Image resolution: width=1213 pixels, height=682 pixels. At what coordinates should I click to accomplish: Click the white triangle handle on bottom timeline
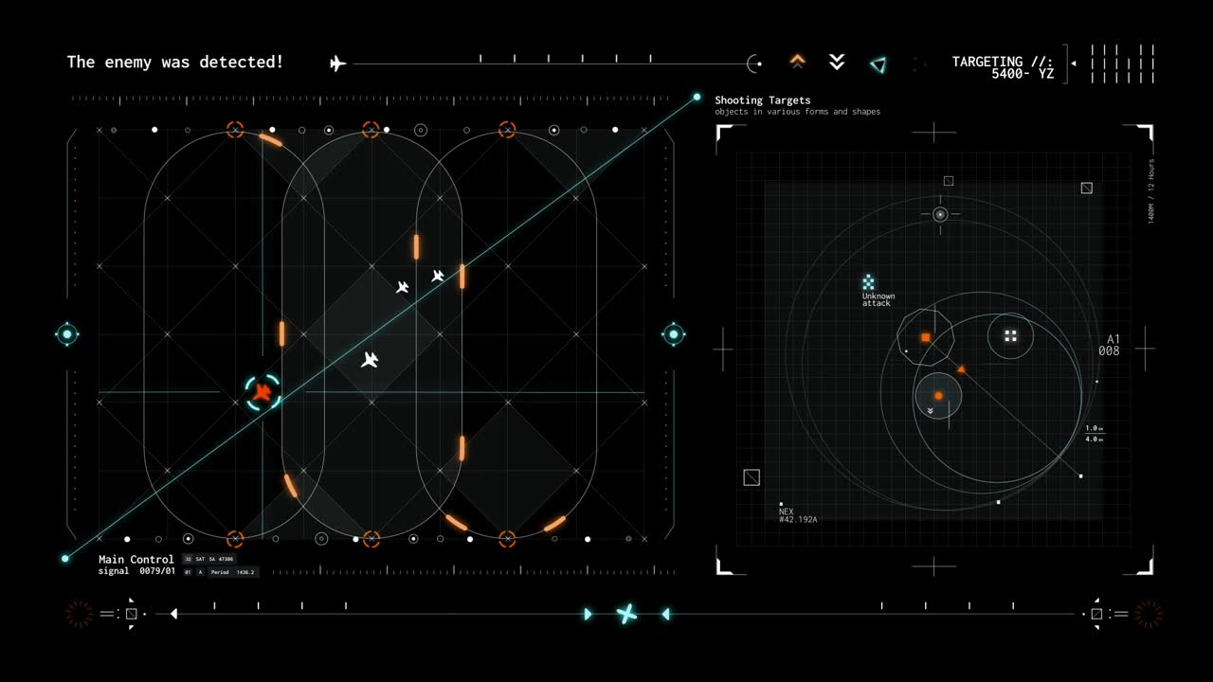coord(173,614)
